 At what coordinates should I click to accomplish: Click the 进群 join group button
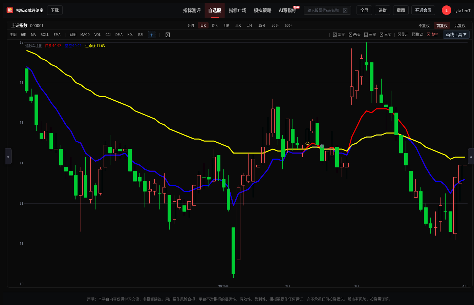pyautogui.click(x=383, y=10)
